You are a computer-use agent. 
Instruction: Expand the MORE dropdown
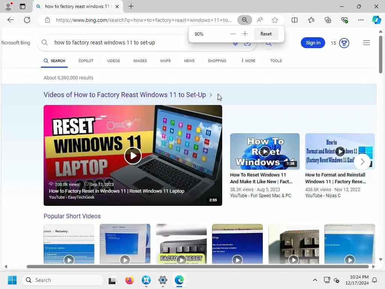coord(249,61)
